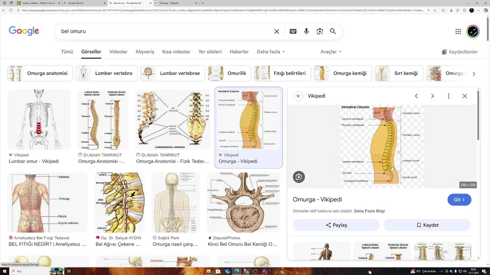
Task: Open Kaydedilenler saved items
Action: (x=460, y=52)
